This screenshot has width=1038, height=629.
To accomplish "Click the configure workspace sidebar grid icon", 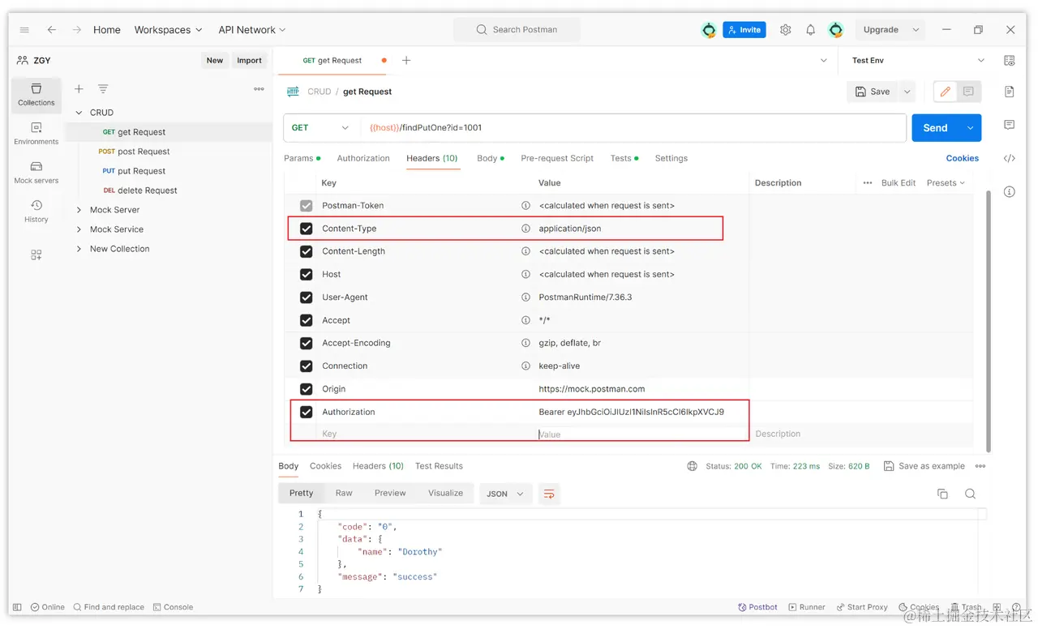I will tap(36, 255).
